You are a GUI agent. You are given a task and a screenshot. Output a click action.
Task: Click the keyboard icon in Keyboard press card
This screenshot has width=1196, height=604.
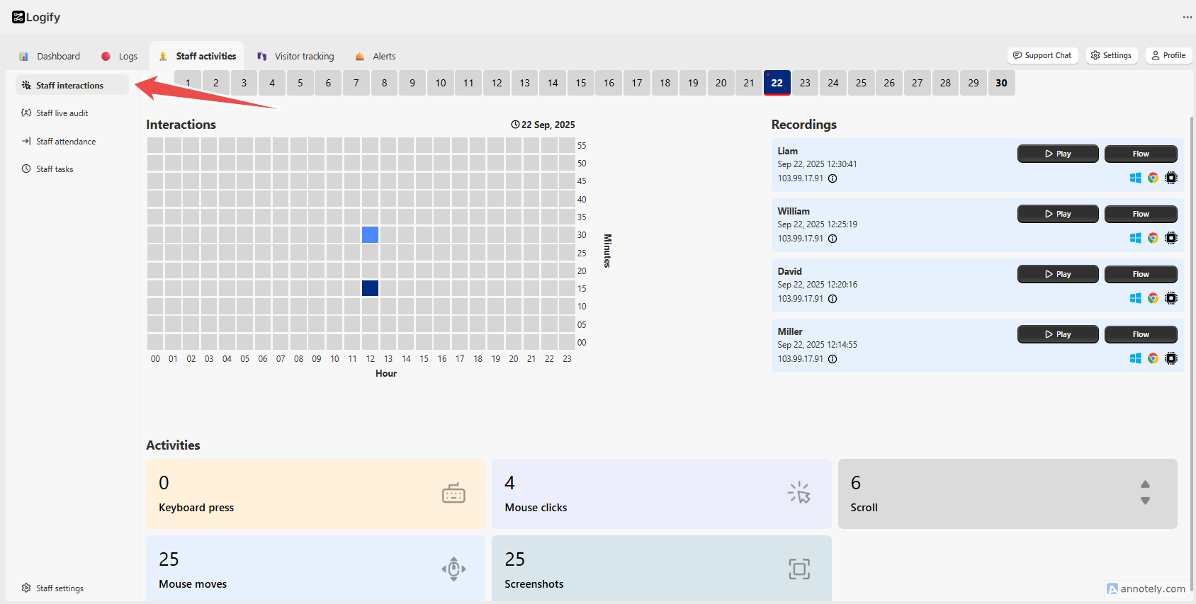453,493
